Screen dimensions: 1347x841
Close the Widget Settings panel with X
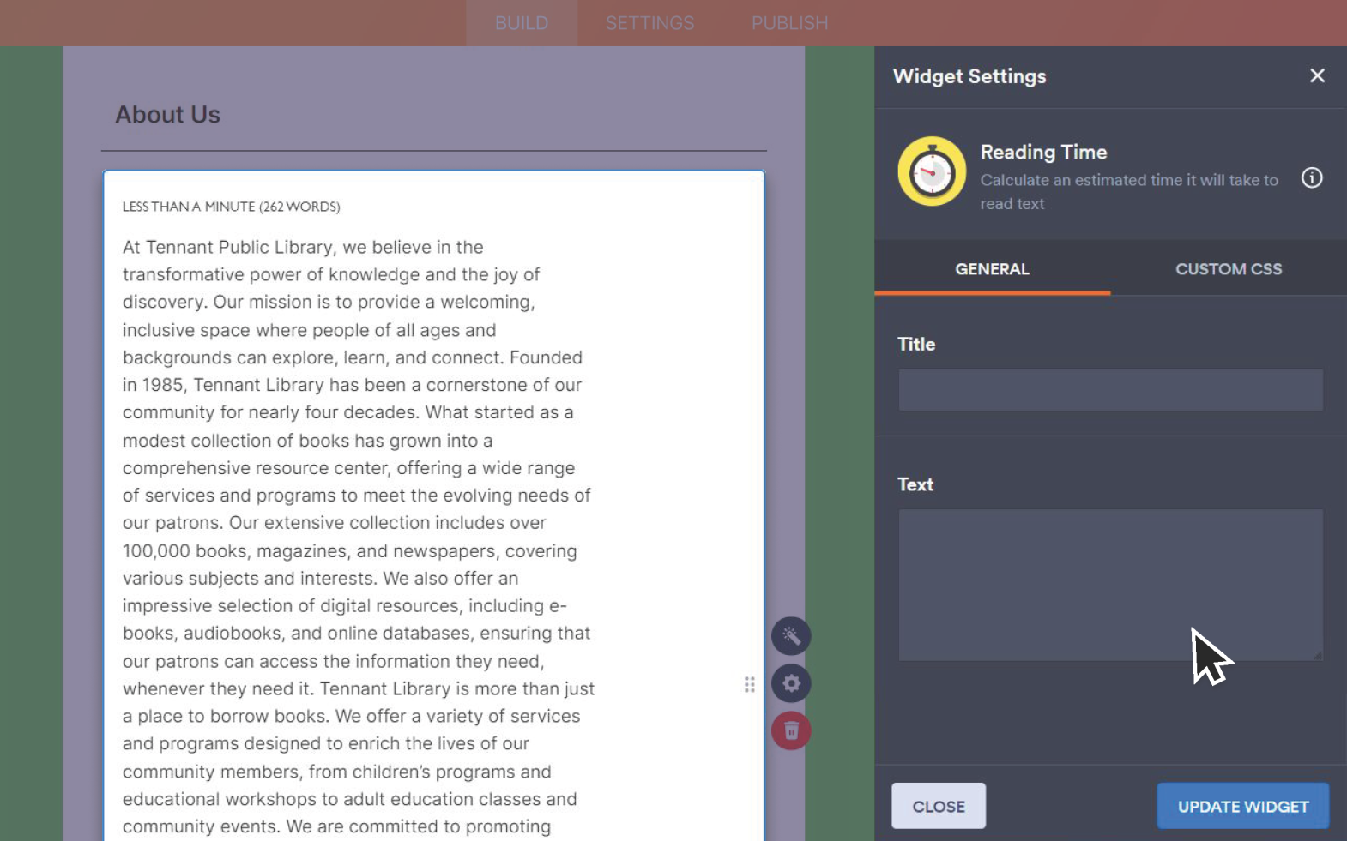(1316, 76)
